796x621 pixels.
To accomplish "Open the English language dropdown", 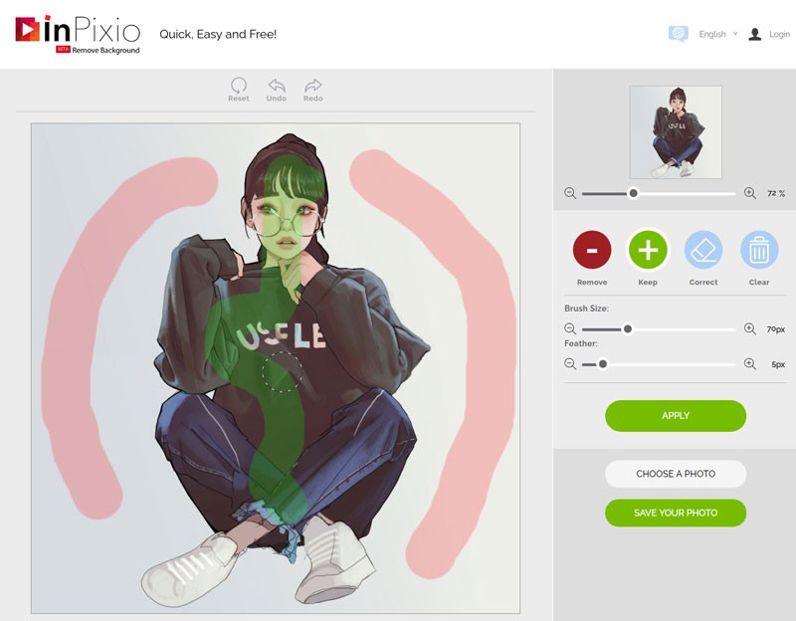I will point(717,34).
